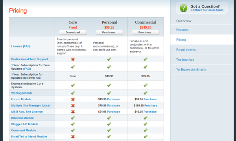Click Commercial checkmark for Weblog Module
Screen dimensions: 236x141
click(x=146, y=93)
